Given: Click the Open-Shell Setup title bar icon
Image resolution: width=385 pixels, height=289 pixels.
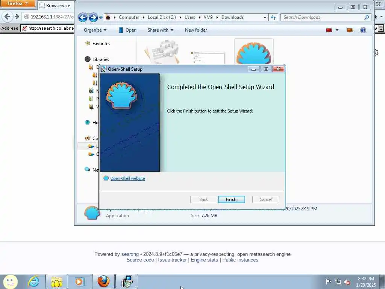Looking at the screenshot, I should pos(104,69).
